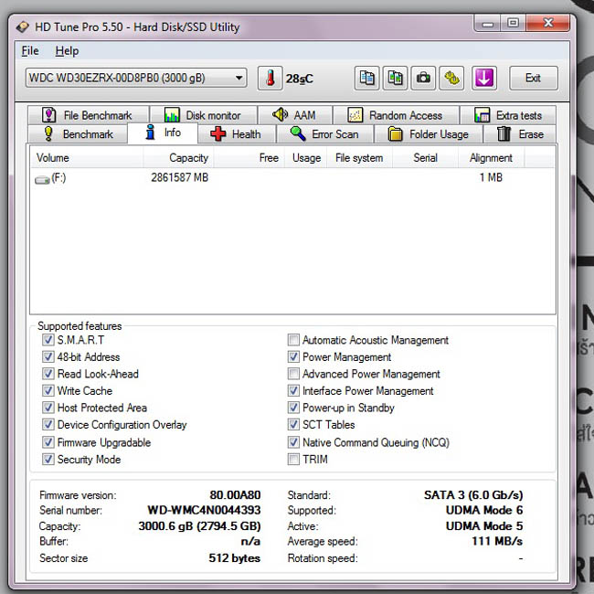594x594 pixels.
Task: Open the Help menu
Action: [67, 51]
